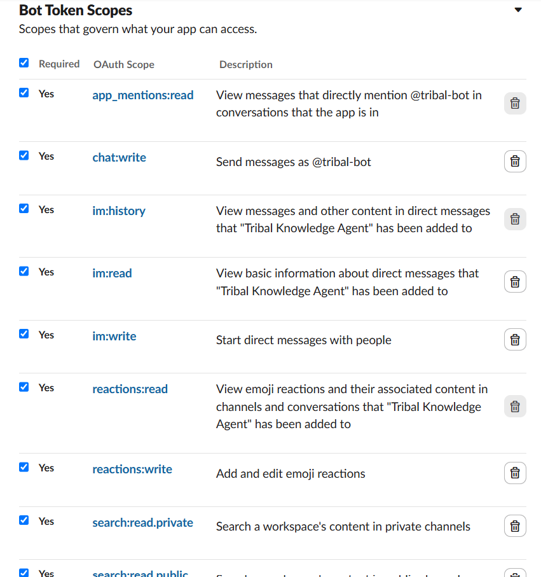Open the app_mentions:read scope link
This screenshot has width=541, height=577.
click(x=142, y=95)
